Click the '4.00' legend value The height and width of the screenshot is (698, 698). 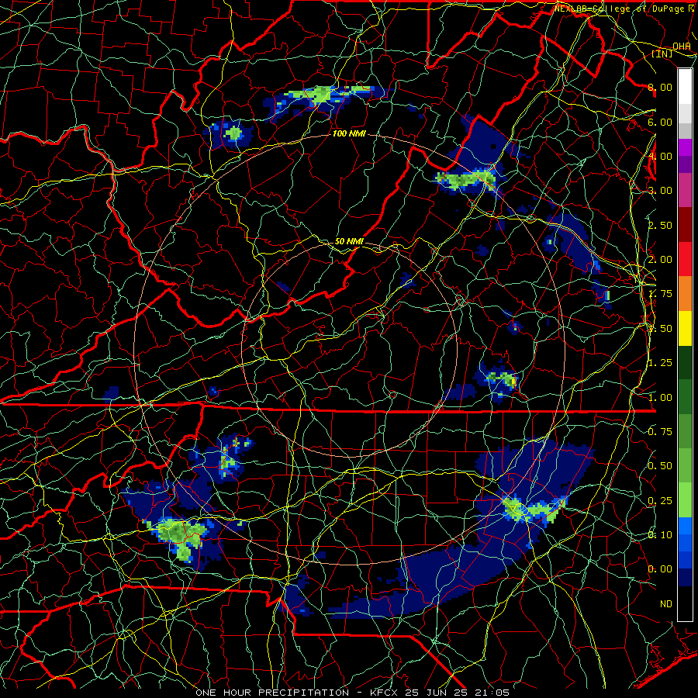(660, 156)
